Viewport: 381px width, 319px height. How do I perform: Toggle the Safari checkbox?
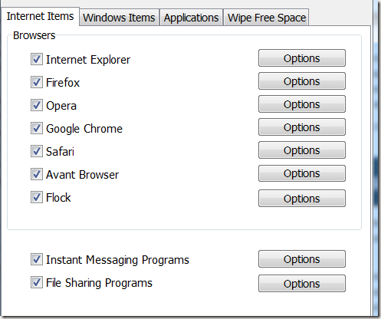pos(37,151)
